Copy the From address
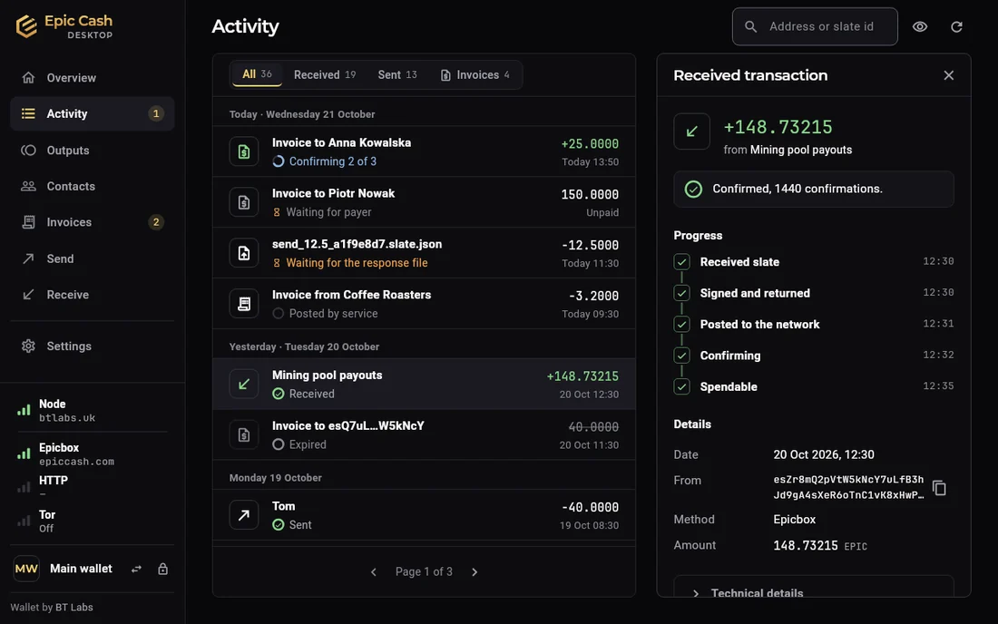Screen dimensions: 998x624 coord(939,488)
